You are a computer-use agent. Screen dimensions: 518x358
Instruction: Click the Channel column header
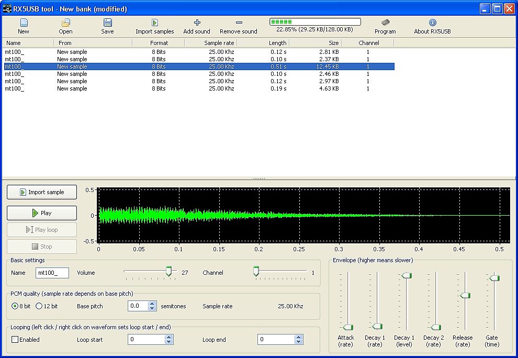pyautogui.click(x=368, y=43)
